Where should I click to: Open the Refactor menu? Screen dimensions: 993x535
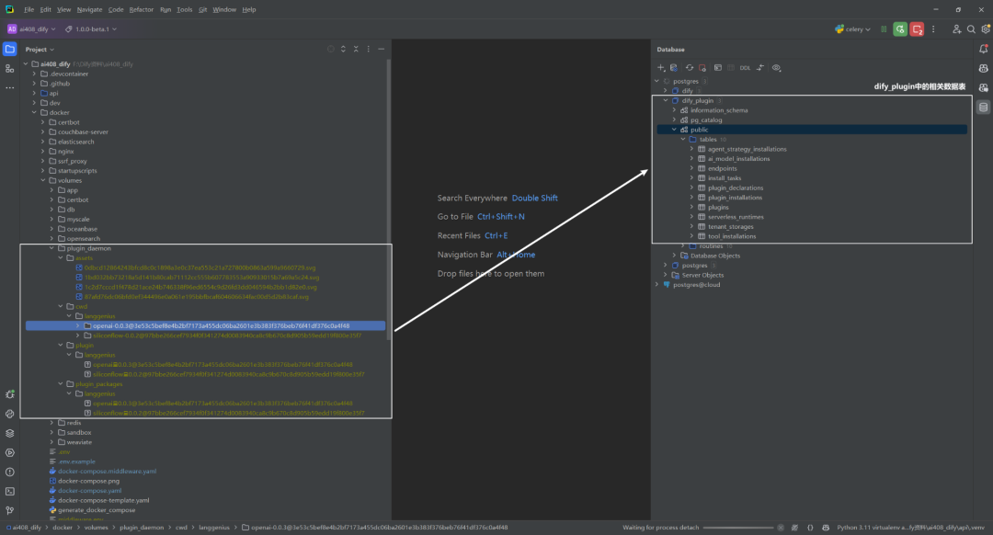coord(142,9)
